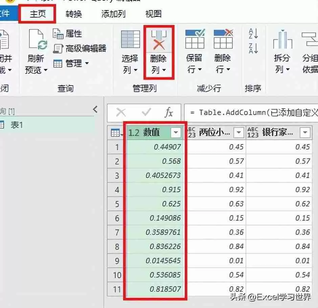318x308 pixels.
Task: Switch to the 转换 ribbon tab
Action: coord(74,14)
